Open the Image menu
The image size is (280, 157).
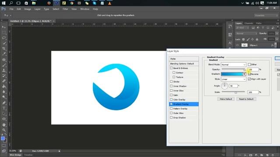28,9
